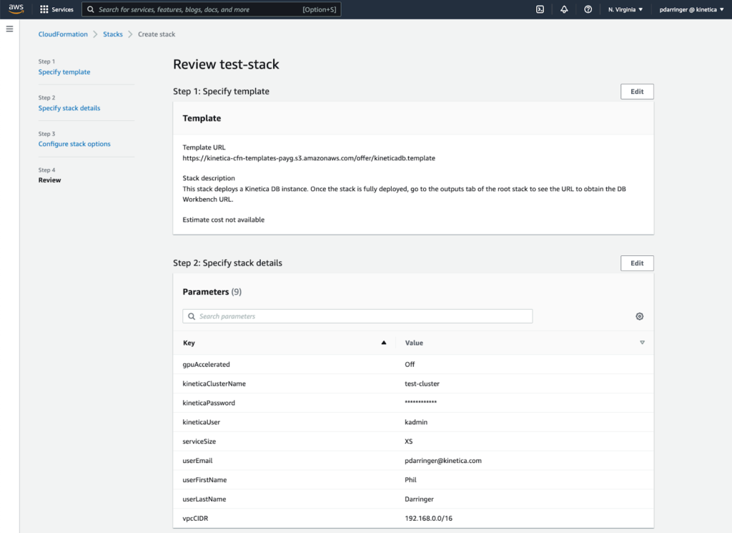The height and width of the screenshot is (533, 732).
Task: Open the help question mark icon
Action: click(588, 9)
